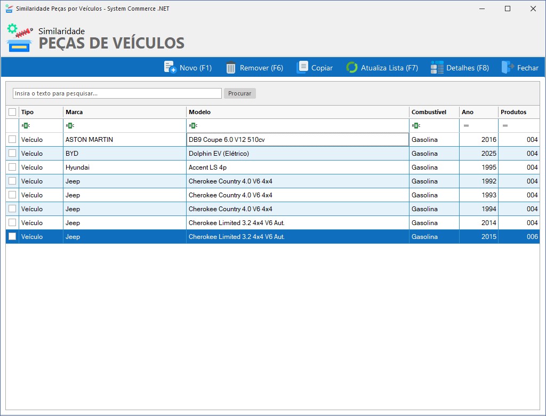Viewport: 546px width, 416px height.
Task: Select the Jeep Cherokee Country 1993 row
Action: point(240,195)
